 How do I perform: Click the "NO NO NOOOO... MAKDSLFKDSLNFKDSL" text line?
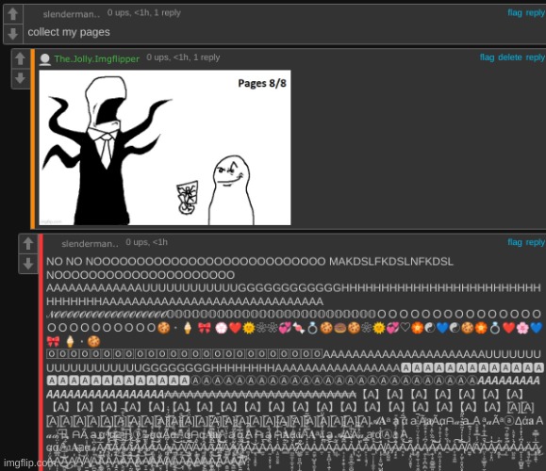(x=250, y=262)
